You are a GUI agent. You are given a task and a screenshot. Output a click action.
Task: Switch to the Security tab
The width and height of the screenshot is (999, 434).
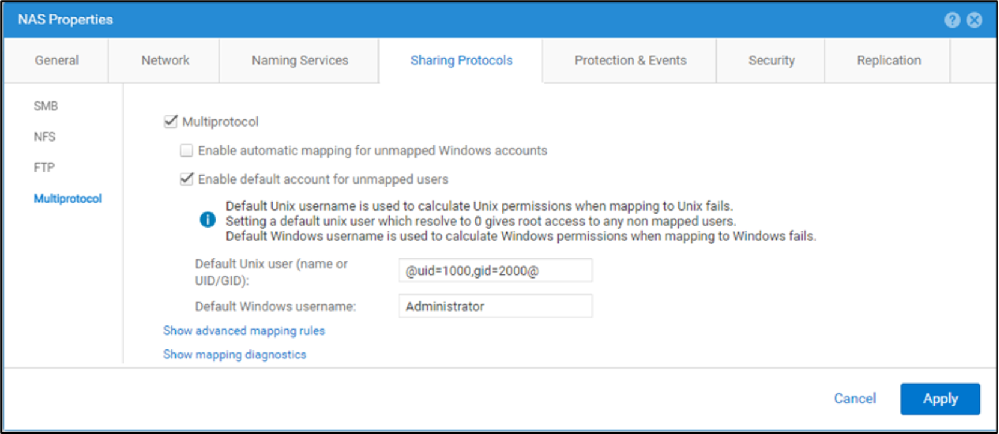click(771, 60)
